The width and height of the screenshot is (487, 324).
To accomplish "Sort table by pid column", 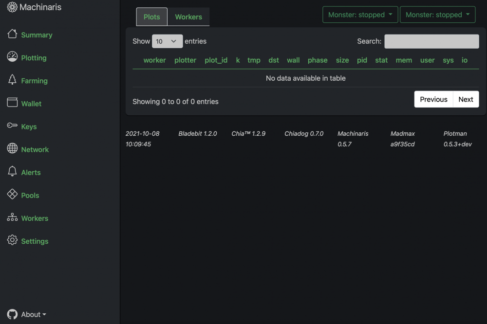I will coord(362,60).
